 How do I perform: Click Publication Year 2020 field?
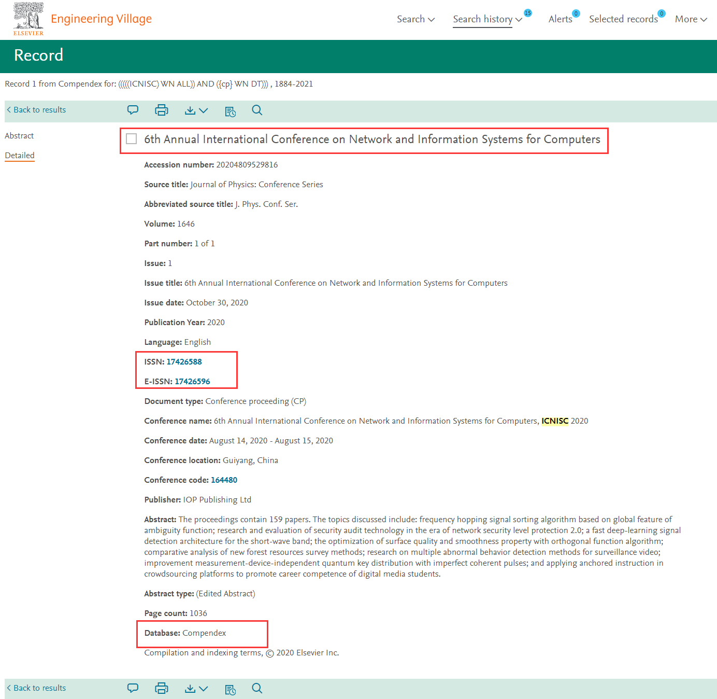click(184, 323)
